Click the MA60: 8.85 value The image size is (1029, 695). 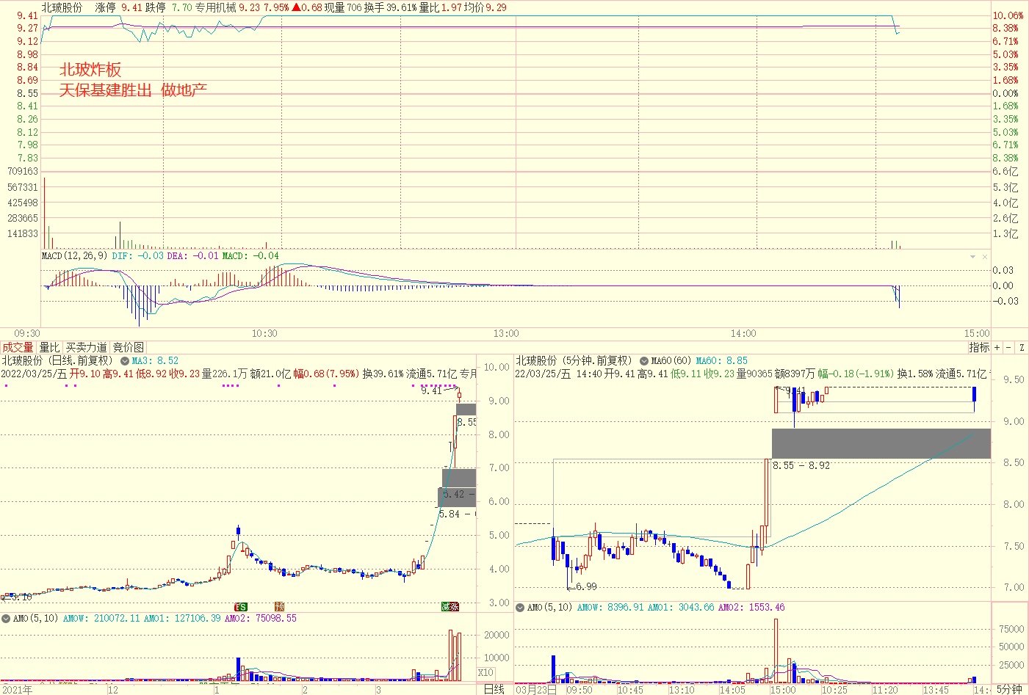point(722,361)
